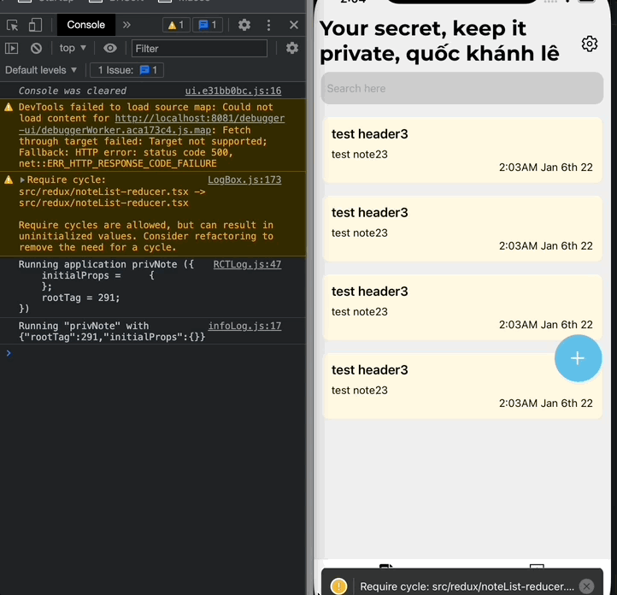Viewport: 617px width, 595px height.
Task: Open the fourth test header3 note card
Action: [x=462, y=386]
